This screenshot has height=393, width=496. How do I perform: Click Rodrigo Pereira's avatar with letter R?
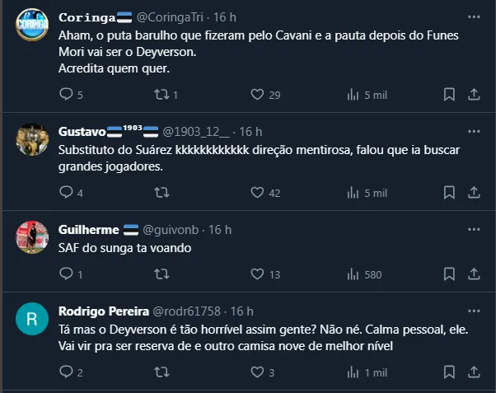point(32,319)
